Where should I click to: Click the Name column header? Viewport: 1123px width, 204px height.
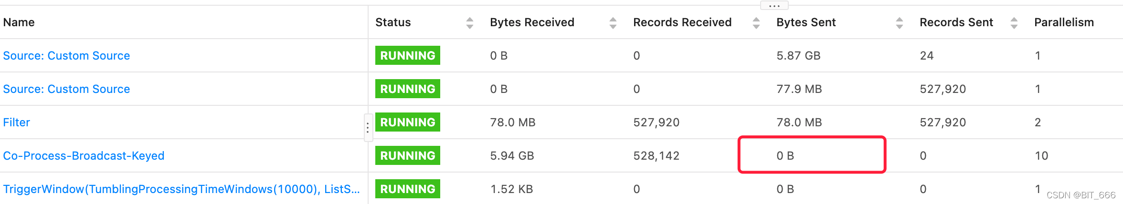point(19,22)
